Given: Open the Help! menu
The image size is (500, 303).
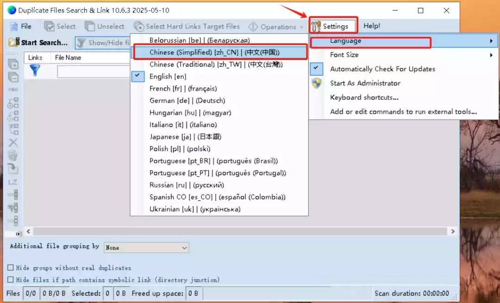Looking at the screenshot, I should (x=372, y=26).
